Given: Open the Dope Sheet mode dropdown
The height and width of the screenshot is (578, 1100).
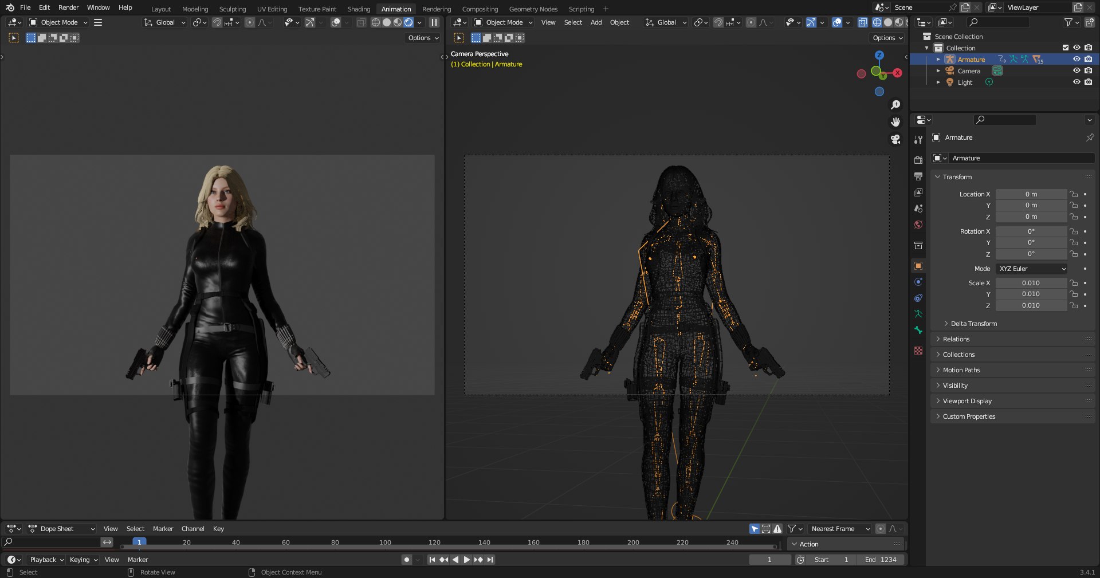Looking at the screenshot, I should click(61, 529).
